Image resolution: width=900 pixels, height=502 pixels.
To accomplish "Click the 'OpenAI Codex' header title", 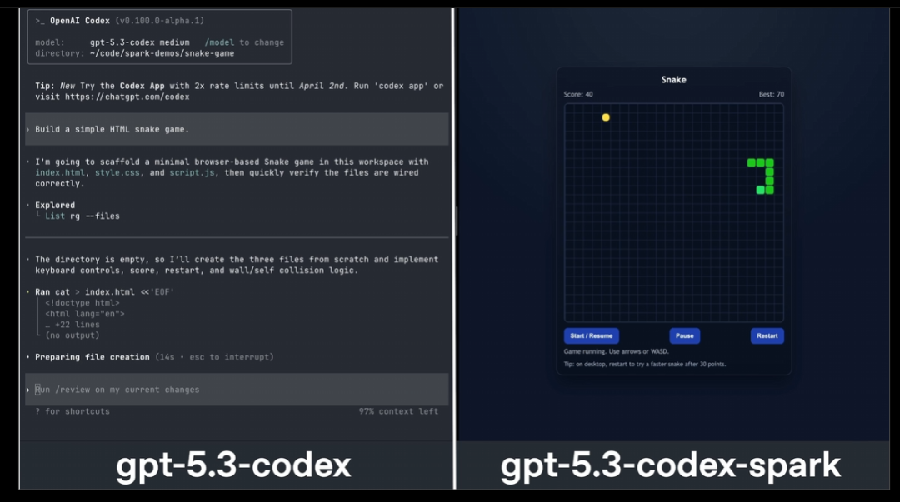I will (80, 21).
